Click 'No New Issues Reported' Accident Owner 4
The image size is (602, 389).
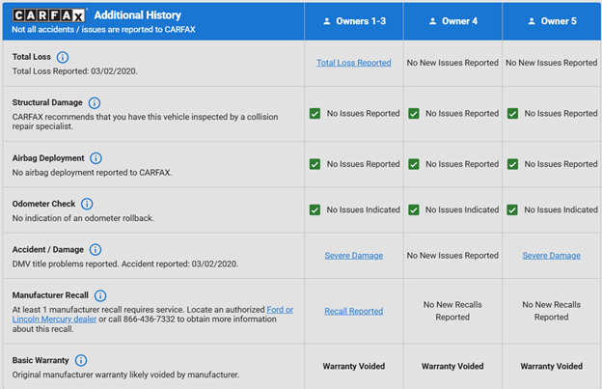point(452,256)
